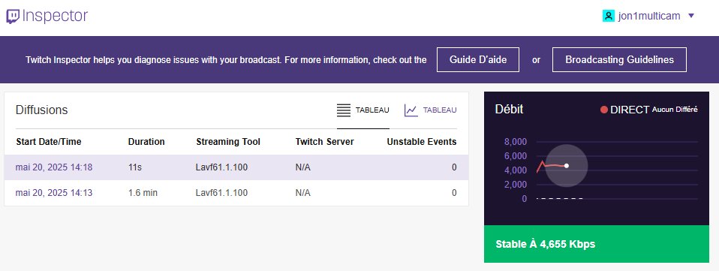Viewport: 719px width, 271px height.
Task: Click the Twitch Inspector logo icon
Action: [13, 17]
